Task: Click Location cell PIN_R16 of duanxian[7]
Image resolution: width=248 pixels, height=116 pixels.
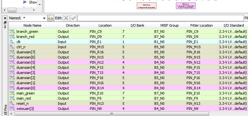Action: 105,52
